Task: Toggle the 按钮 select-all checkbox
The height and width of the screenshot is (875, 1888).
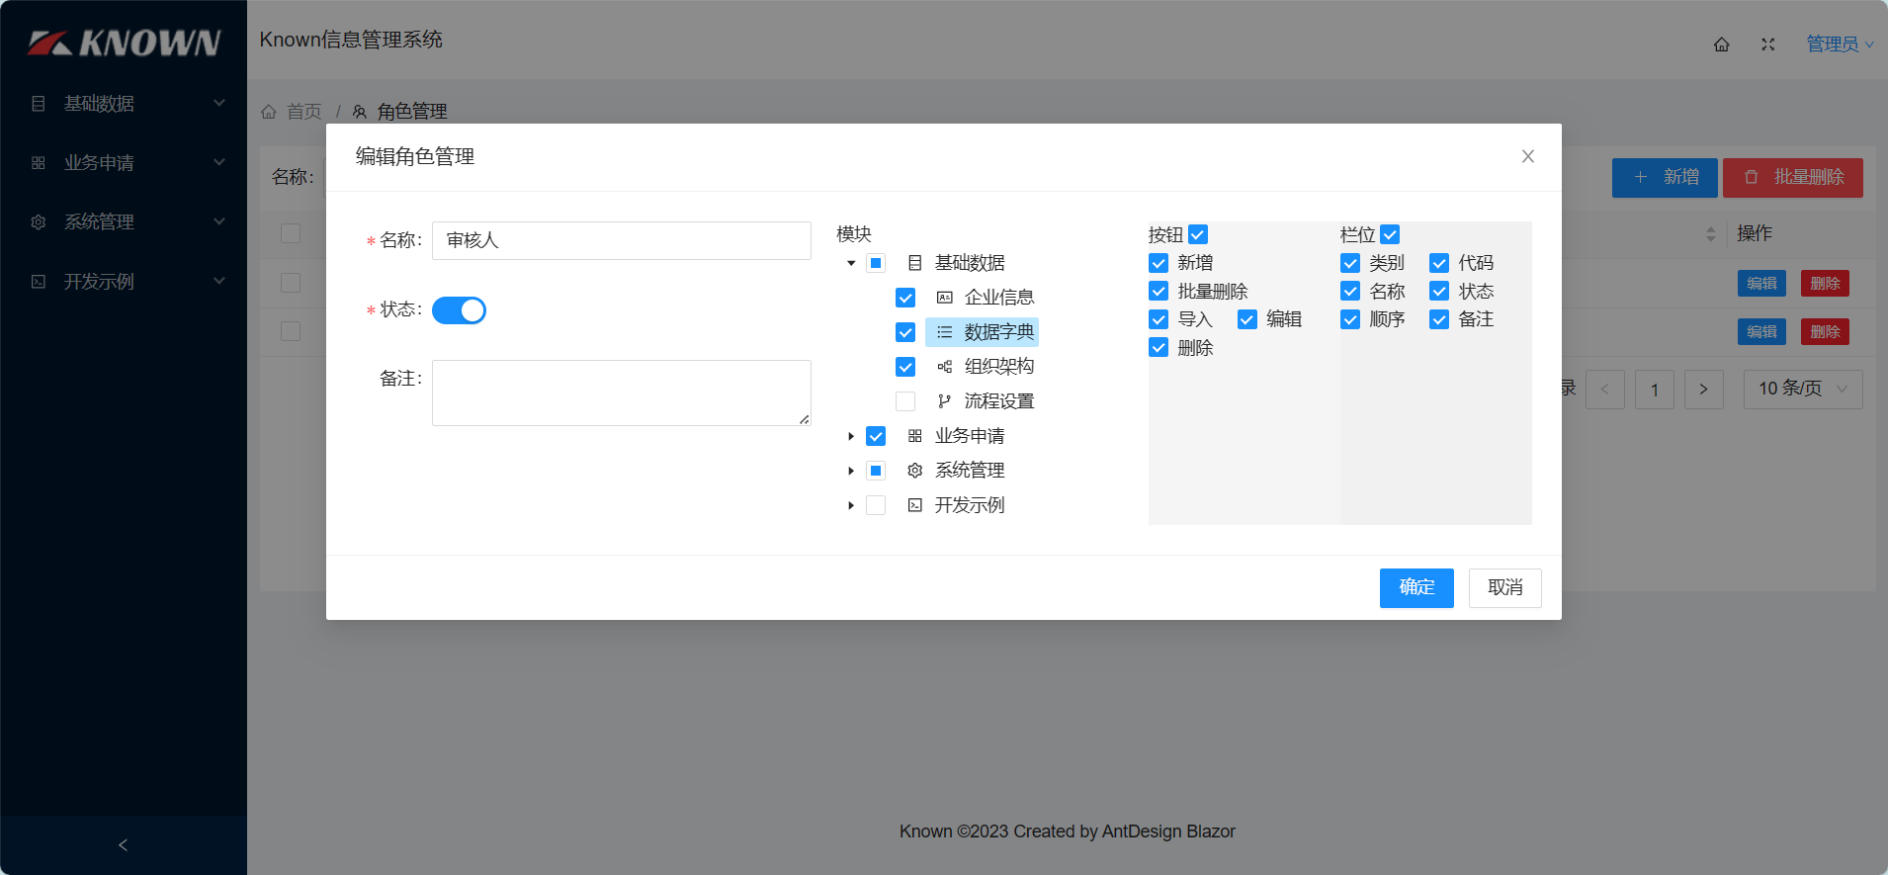Action: [x=1198, y=234]
